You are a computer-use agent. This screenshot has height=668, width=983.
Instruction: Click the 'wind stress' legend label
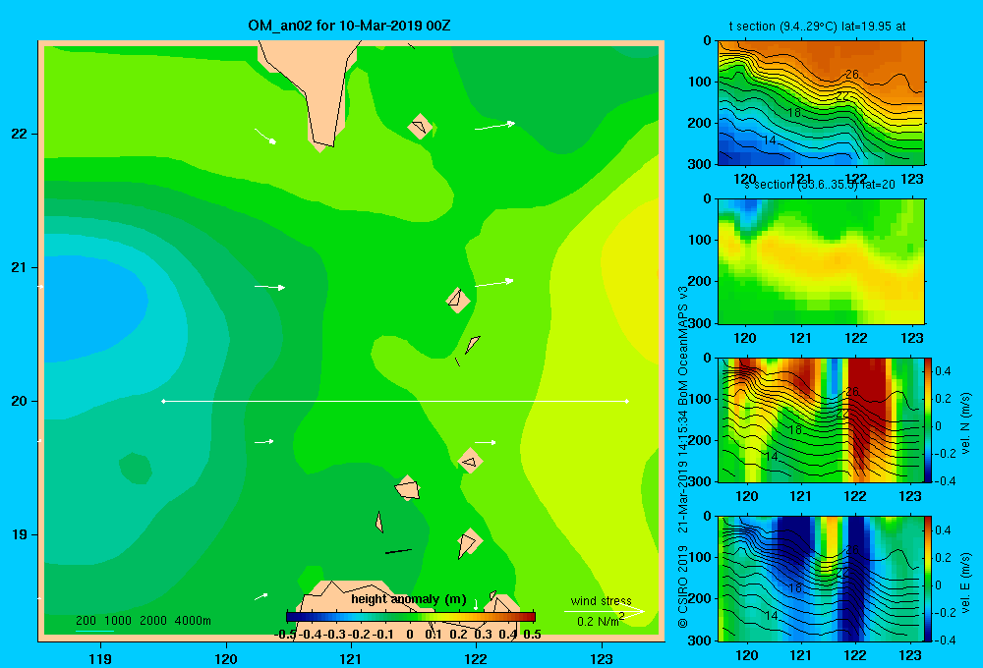pos(602,600)
